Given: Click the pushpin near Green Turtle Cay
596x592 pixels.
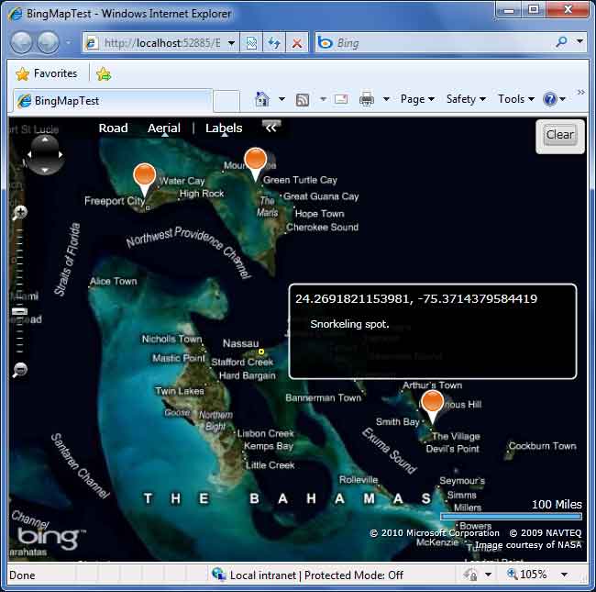Looking at the screenshot, I should [x=255, y=163].
